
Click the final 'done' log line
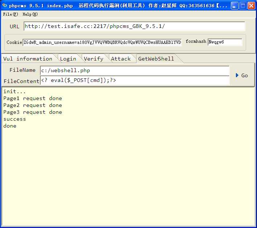point(10,126)
